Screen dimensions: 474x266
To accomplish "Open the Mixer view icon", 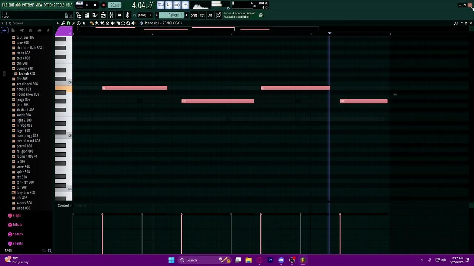I will click(111, 15).
